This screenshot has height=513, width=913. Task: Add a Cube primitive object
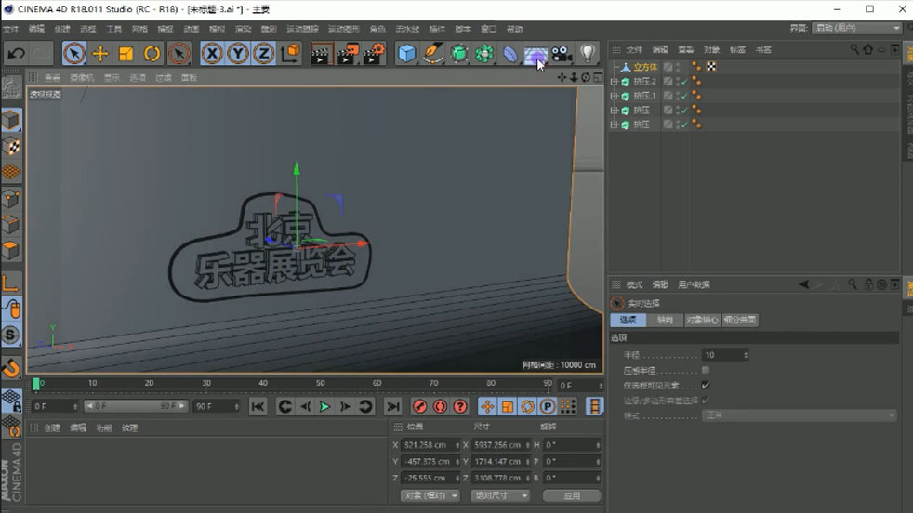(407, 54)
